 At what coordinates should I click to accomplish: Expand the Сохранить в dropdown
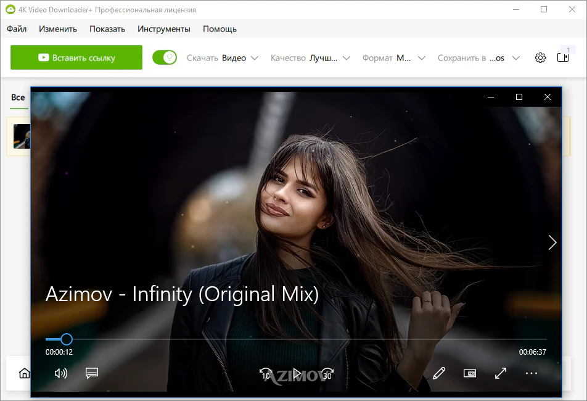pos(479,58)
